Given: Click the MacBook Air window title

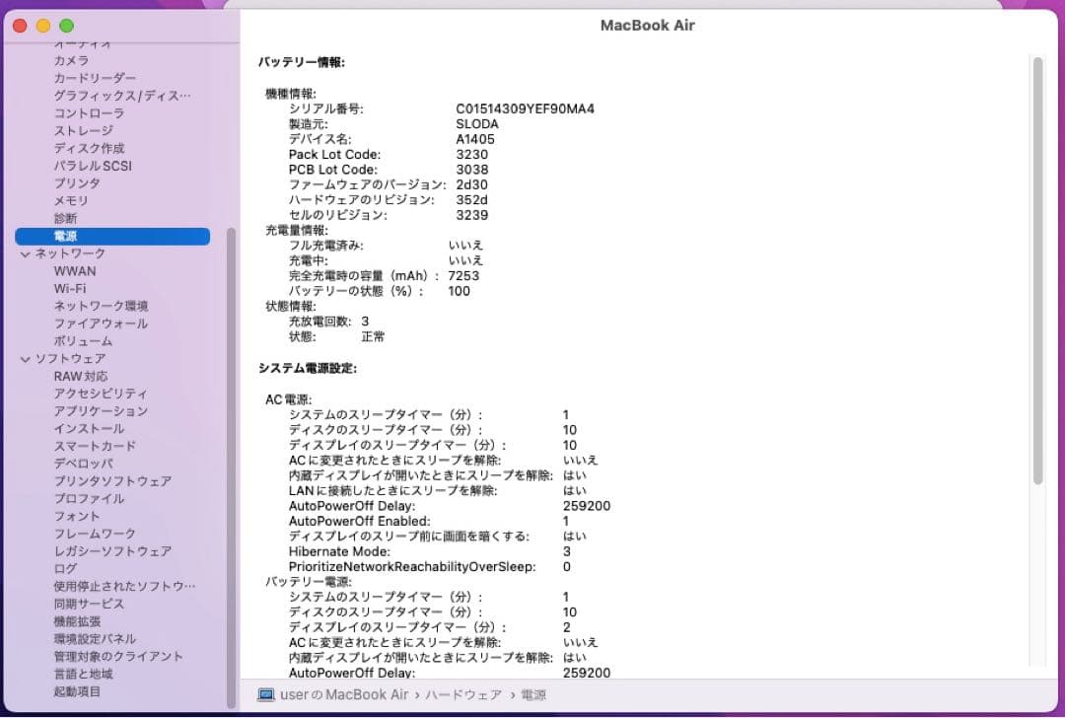Looking at the screenshot, I should tap(647, 25).
